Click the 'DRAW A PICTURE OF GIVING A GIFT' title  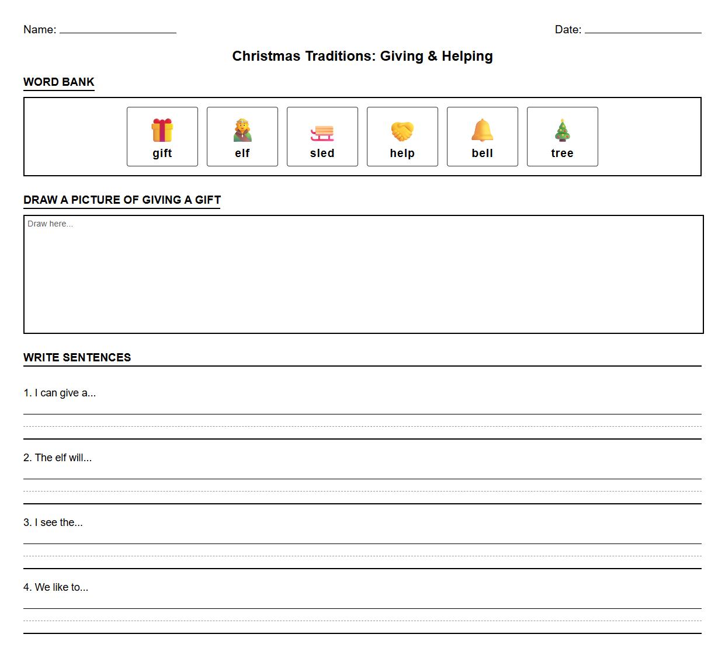coord(122,200)
